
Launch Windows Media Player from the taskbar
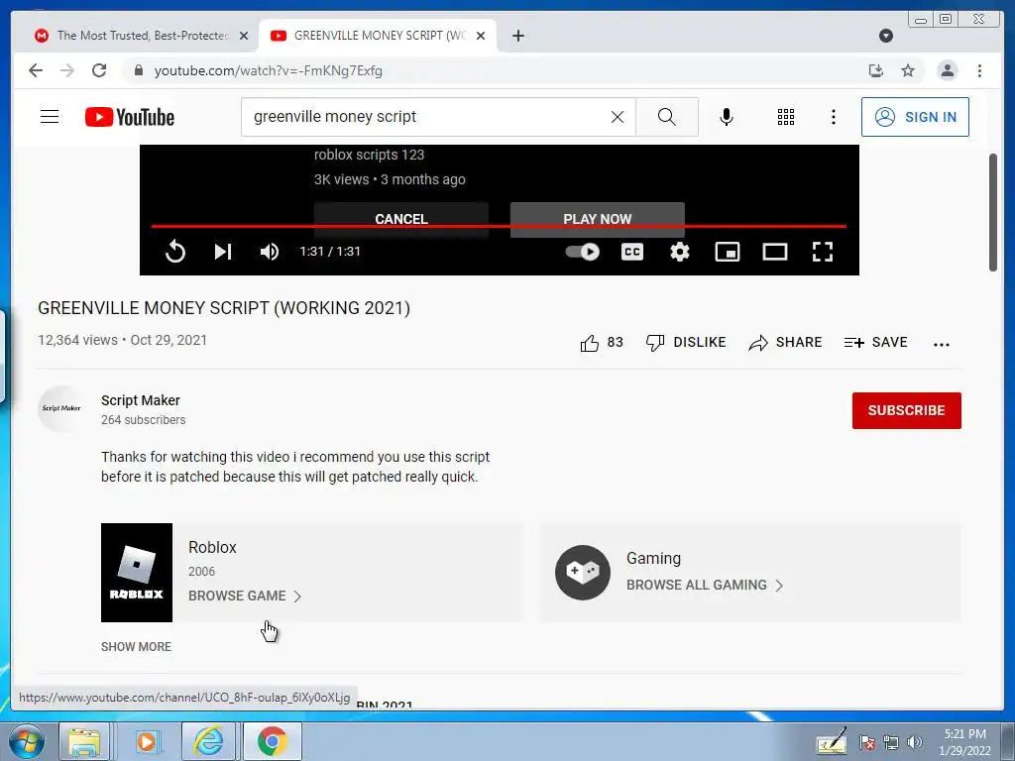point(147,741)
